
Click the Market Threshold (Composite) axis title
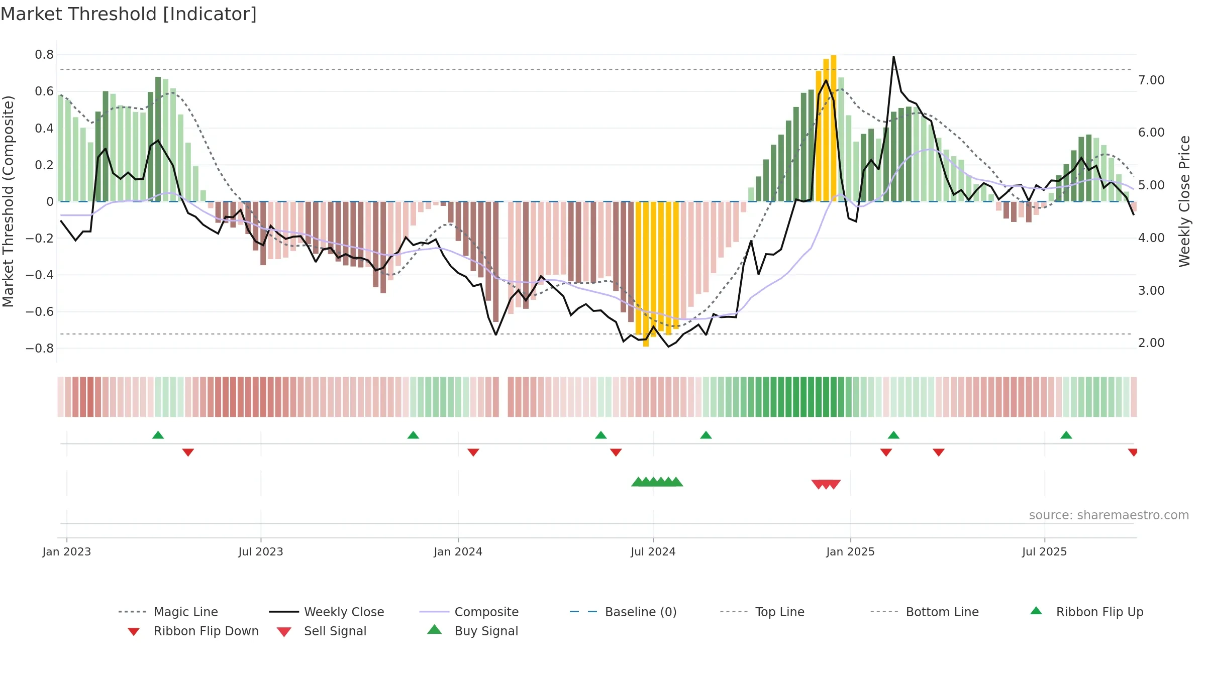click(x=8, y=201)
